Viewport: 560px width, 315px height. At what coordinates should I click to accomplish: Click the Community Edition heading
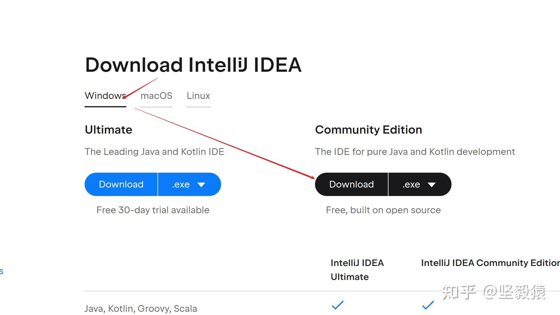tap(368, 130)
